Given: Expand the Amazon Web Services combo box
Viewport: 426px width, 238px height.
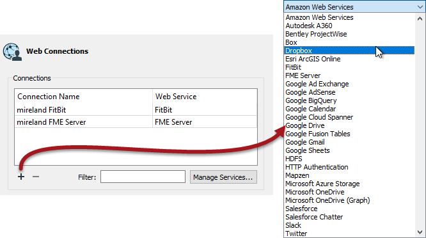Looking at the screenshot, I should point(354,6).
